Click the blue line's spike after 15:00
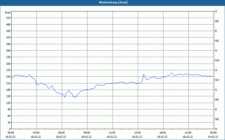The height and width of the screenshot is (140, 225). (143, 74)
